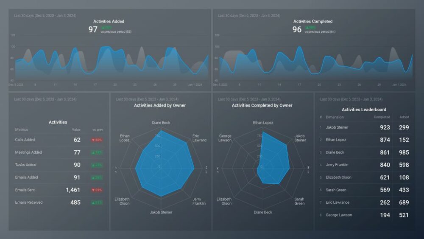Click the value 1,461 for Emails Sent
424x239 pixels.
point(73,190)
